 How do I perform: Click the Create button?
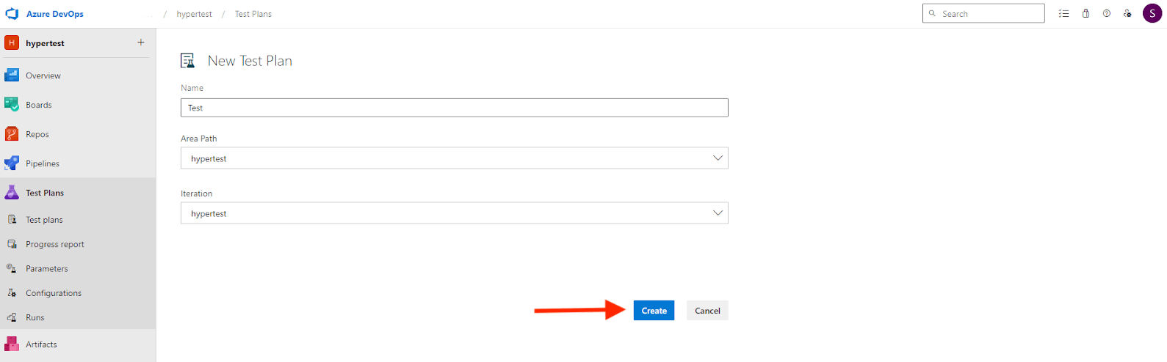654,311
